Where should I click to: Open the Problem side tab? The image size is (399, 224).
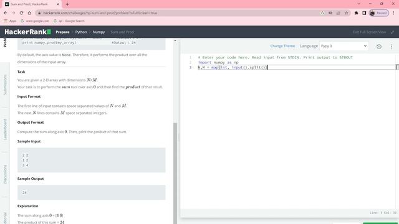[5, 42]
